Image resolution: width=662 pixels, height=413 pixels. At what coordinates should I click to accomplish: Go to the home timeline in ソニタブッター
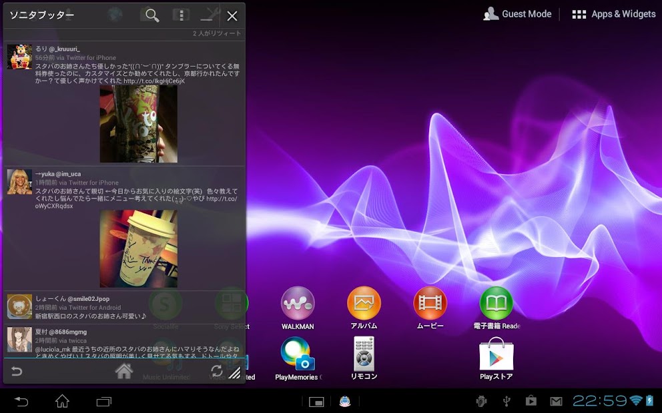[x=124, y=371]
